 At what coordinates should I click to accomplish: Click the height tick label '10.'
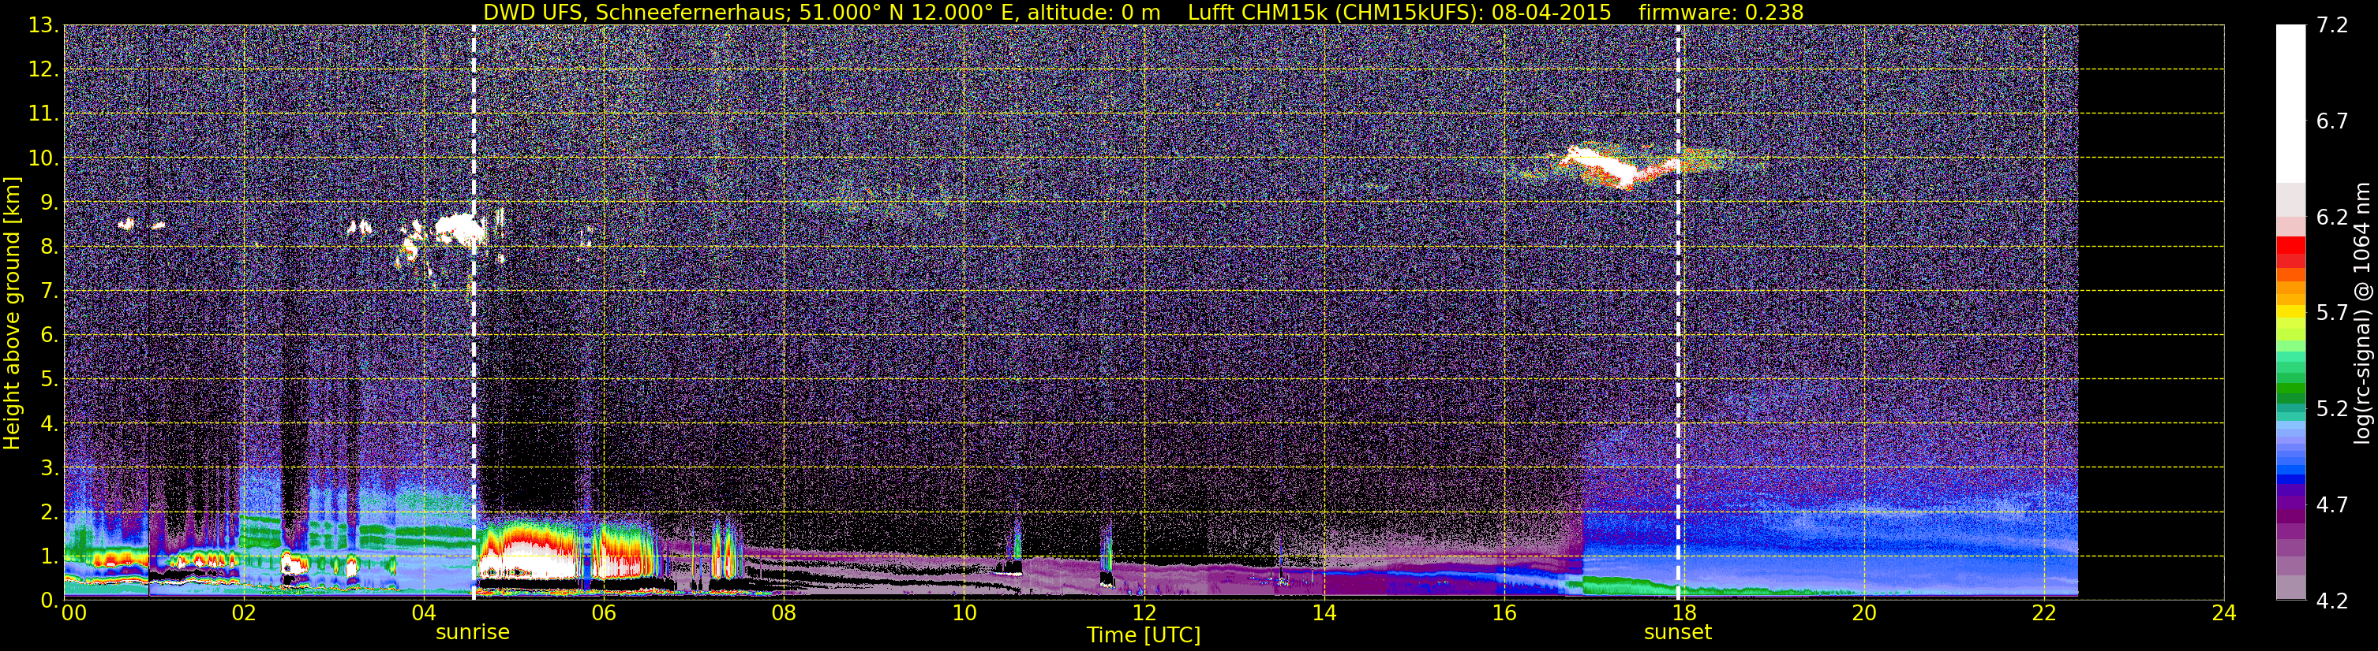click(x=43, y=158)
